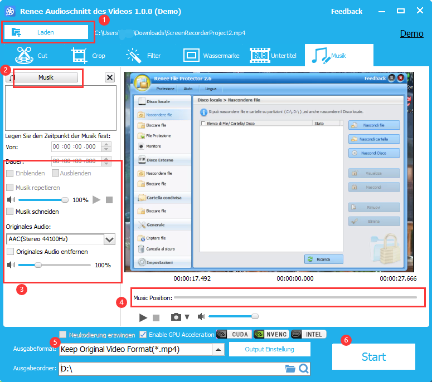Toggle the Musik repetieren checkbox
This screenshot has height=382, width=432.
click(x=9, y=188)
